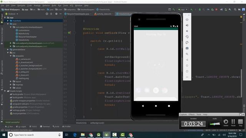Expand the mipmap folder

coord(11,85)
